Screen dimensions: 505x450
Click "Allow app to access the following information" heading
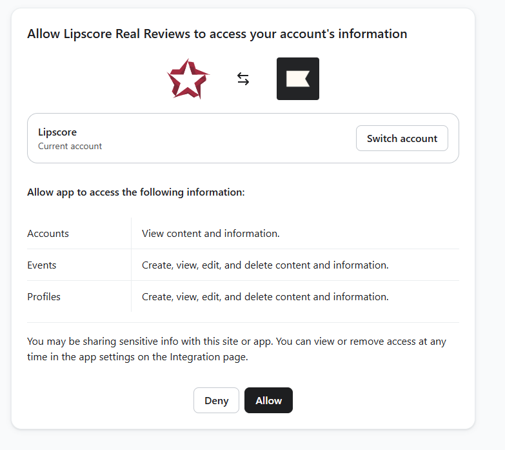tap(136, 192)
